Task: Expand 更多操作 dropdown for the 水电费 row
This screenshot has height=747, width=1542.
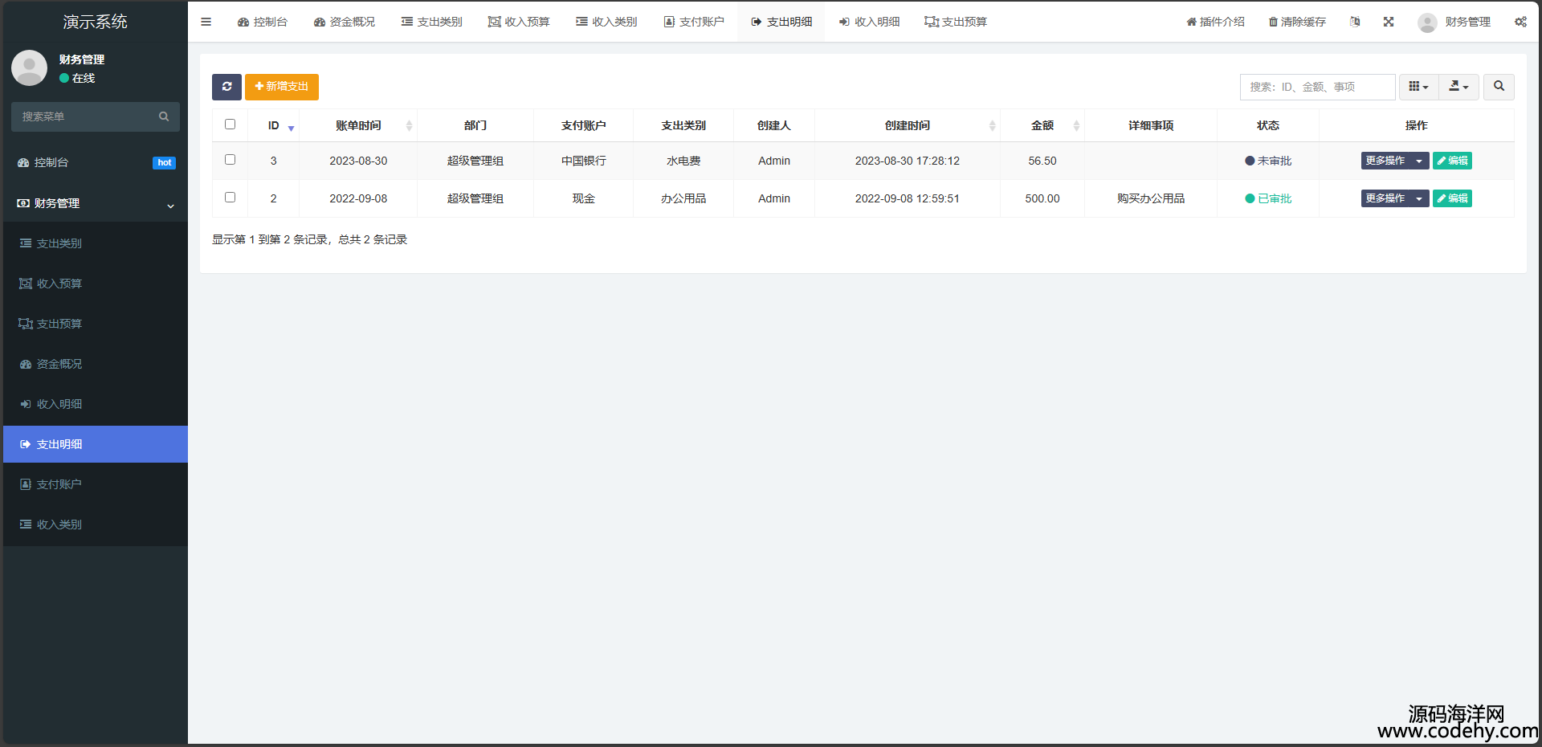Action: coord(1394,161)
